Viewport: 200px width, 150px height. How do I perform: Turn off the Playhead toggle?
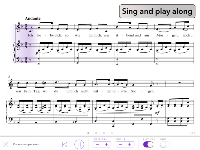pos(148,144)
